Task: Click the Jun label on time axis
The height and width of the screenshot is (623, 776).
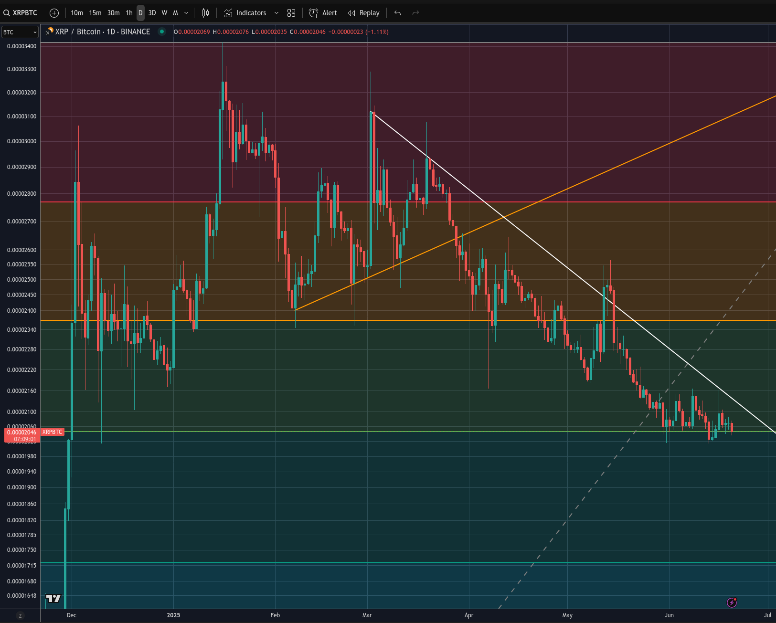Action: (670, 615)
